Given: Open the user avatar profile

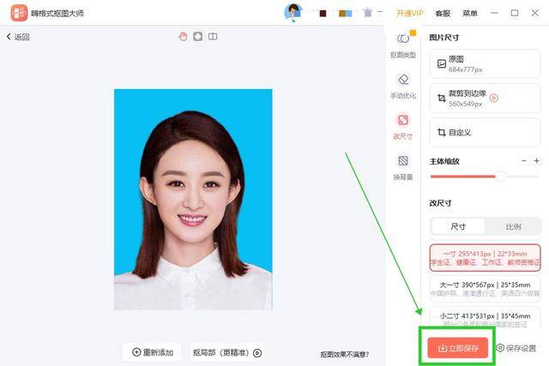Looking at the screenshot, I should click(293, 13).
